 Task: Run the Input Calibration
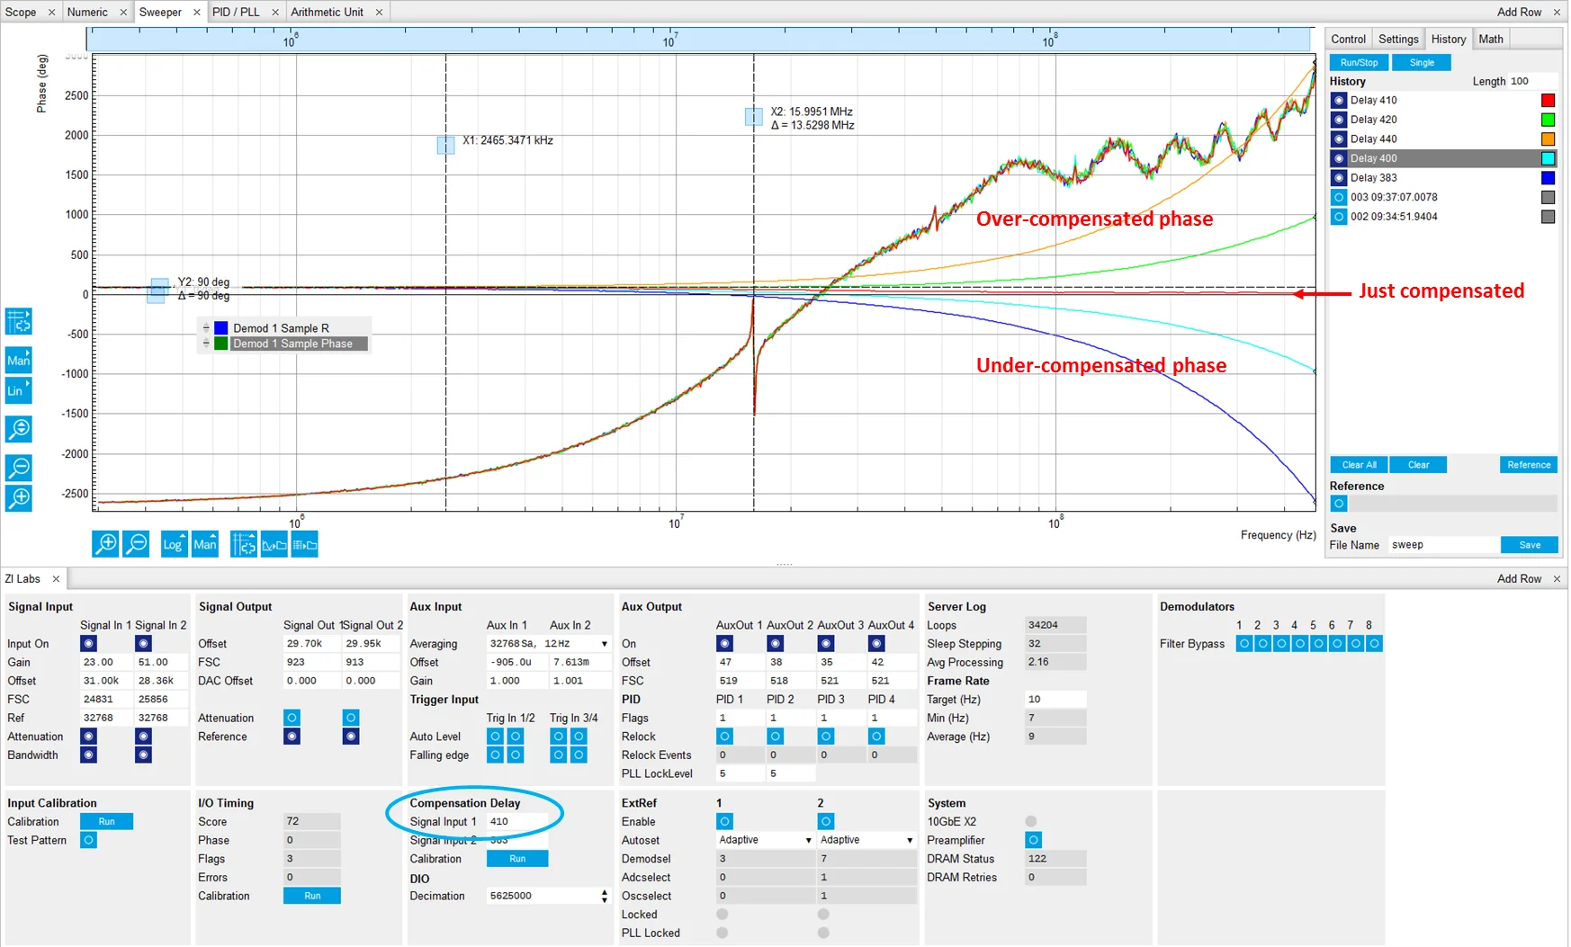[106, 822]
